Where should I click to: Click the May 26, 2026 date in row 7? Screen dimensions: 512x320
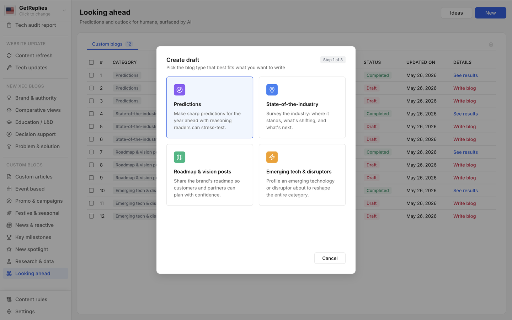[421, 152]
